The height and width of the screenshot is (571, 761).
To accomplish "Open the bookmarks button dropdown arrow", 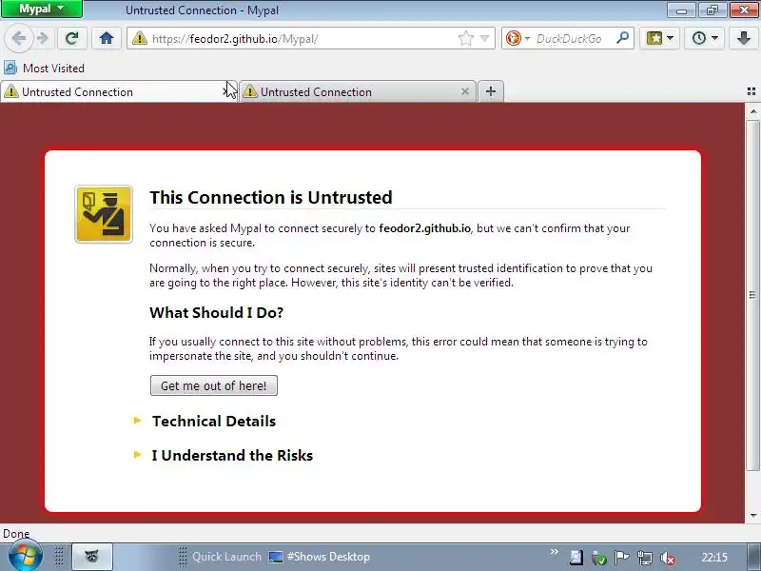I will 671,38.
